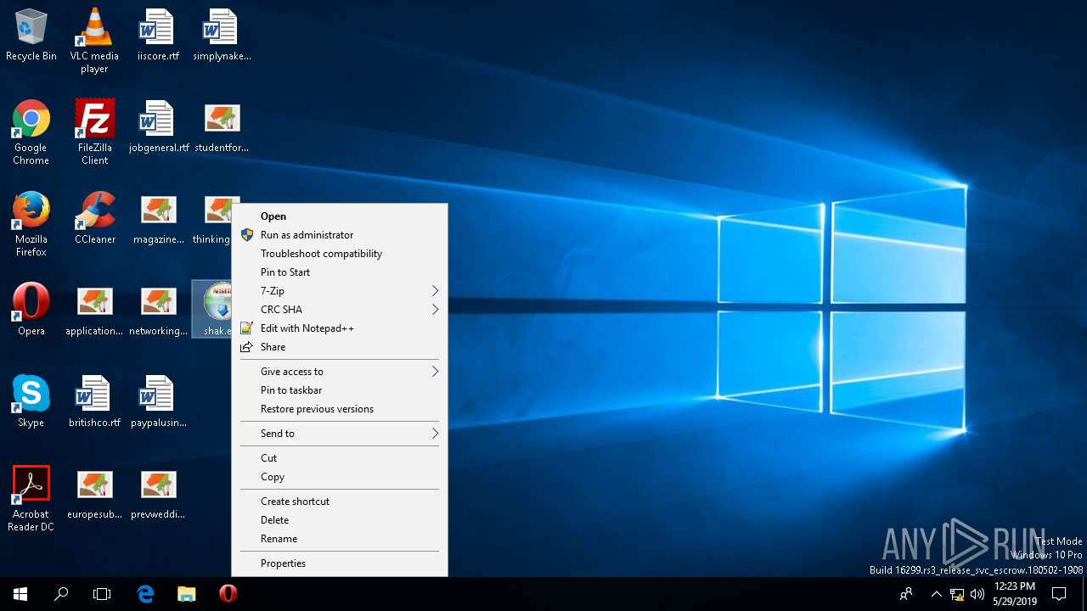Select the britishco.rtf document icon
Image resolution: width=1087 pixels, height=611 pixels.
click(x=94, y=401)
